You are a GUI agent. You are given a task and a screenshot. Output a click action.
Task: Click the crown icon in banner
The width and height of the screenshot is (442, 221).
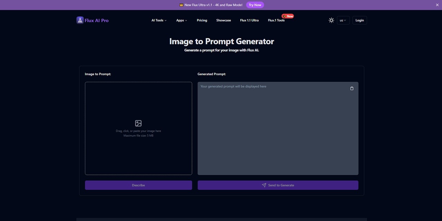[181, 5]
